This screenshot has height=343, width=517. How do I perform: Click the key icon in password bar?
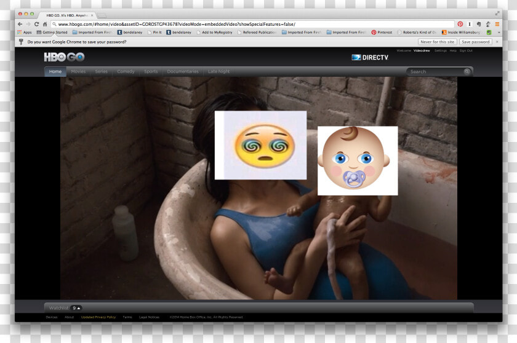[x=21, y=42]
